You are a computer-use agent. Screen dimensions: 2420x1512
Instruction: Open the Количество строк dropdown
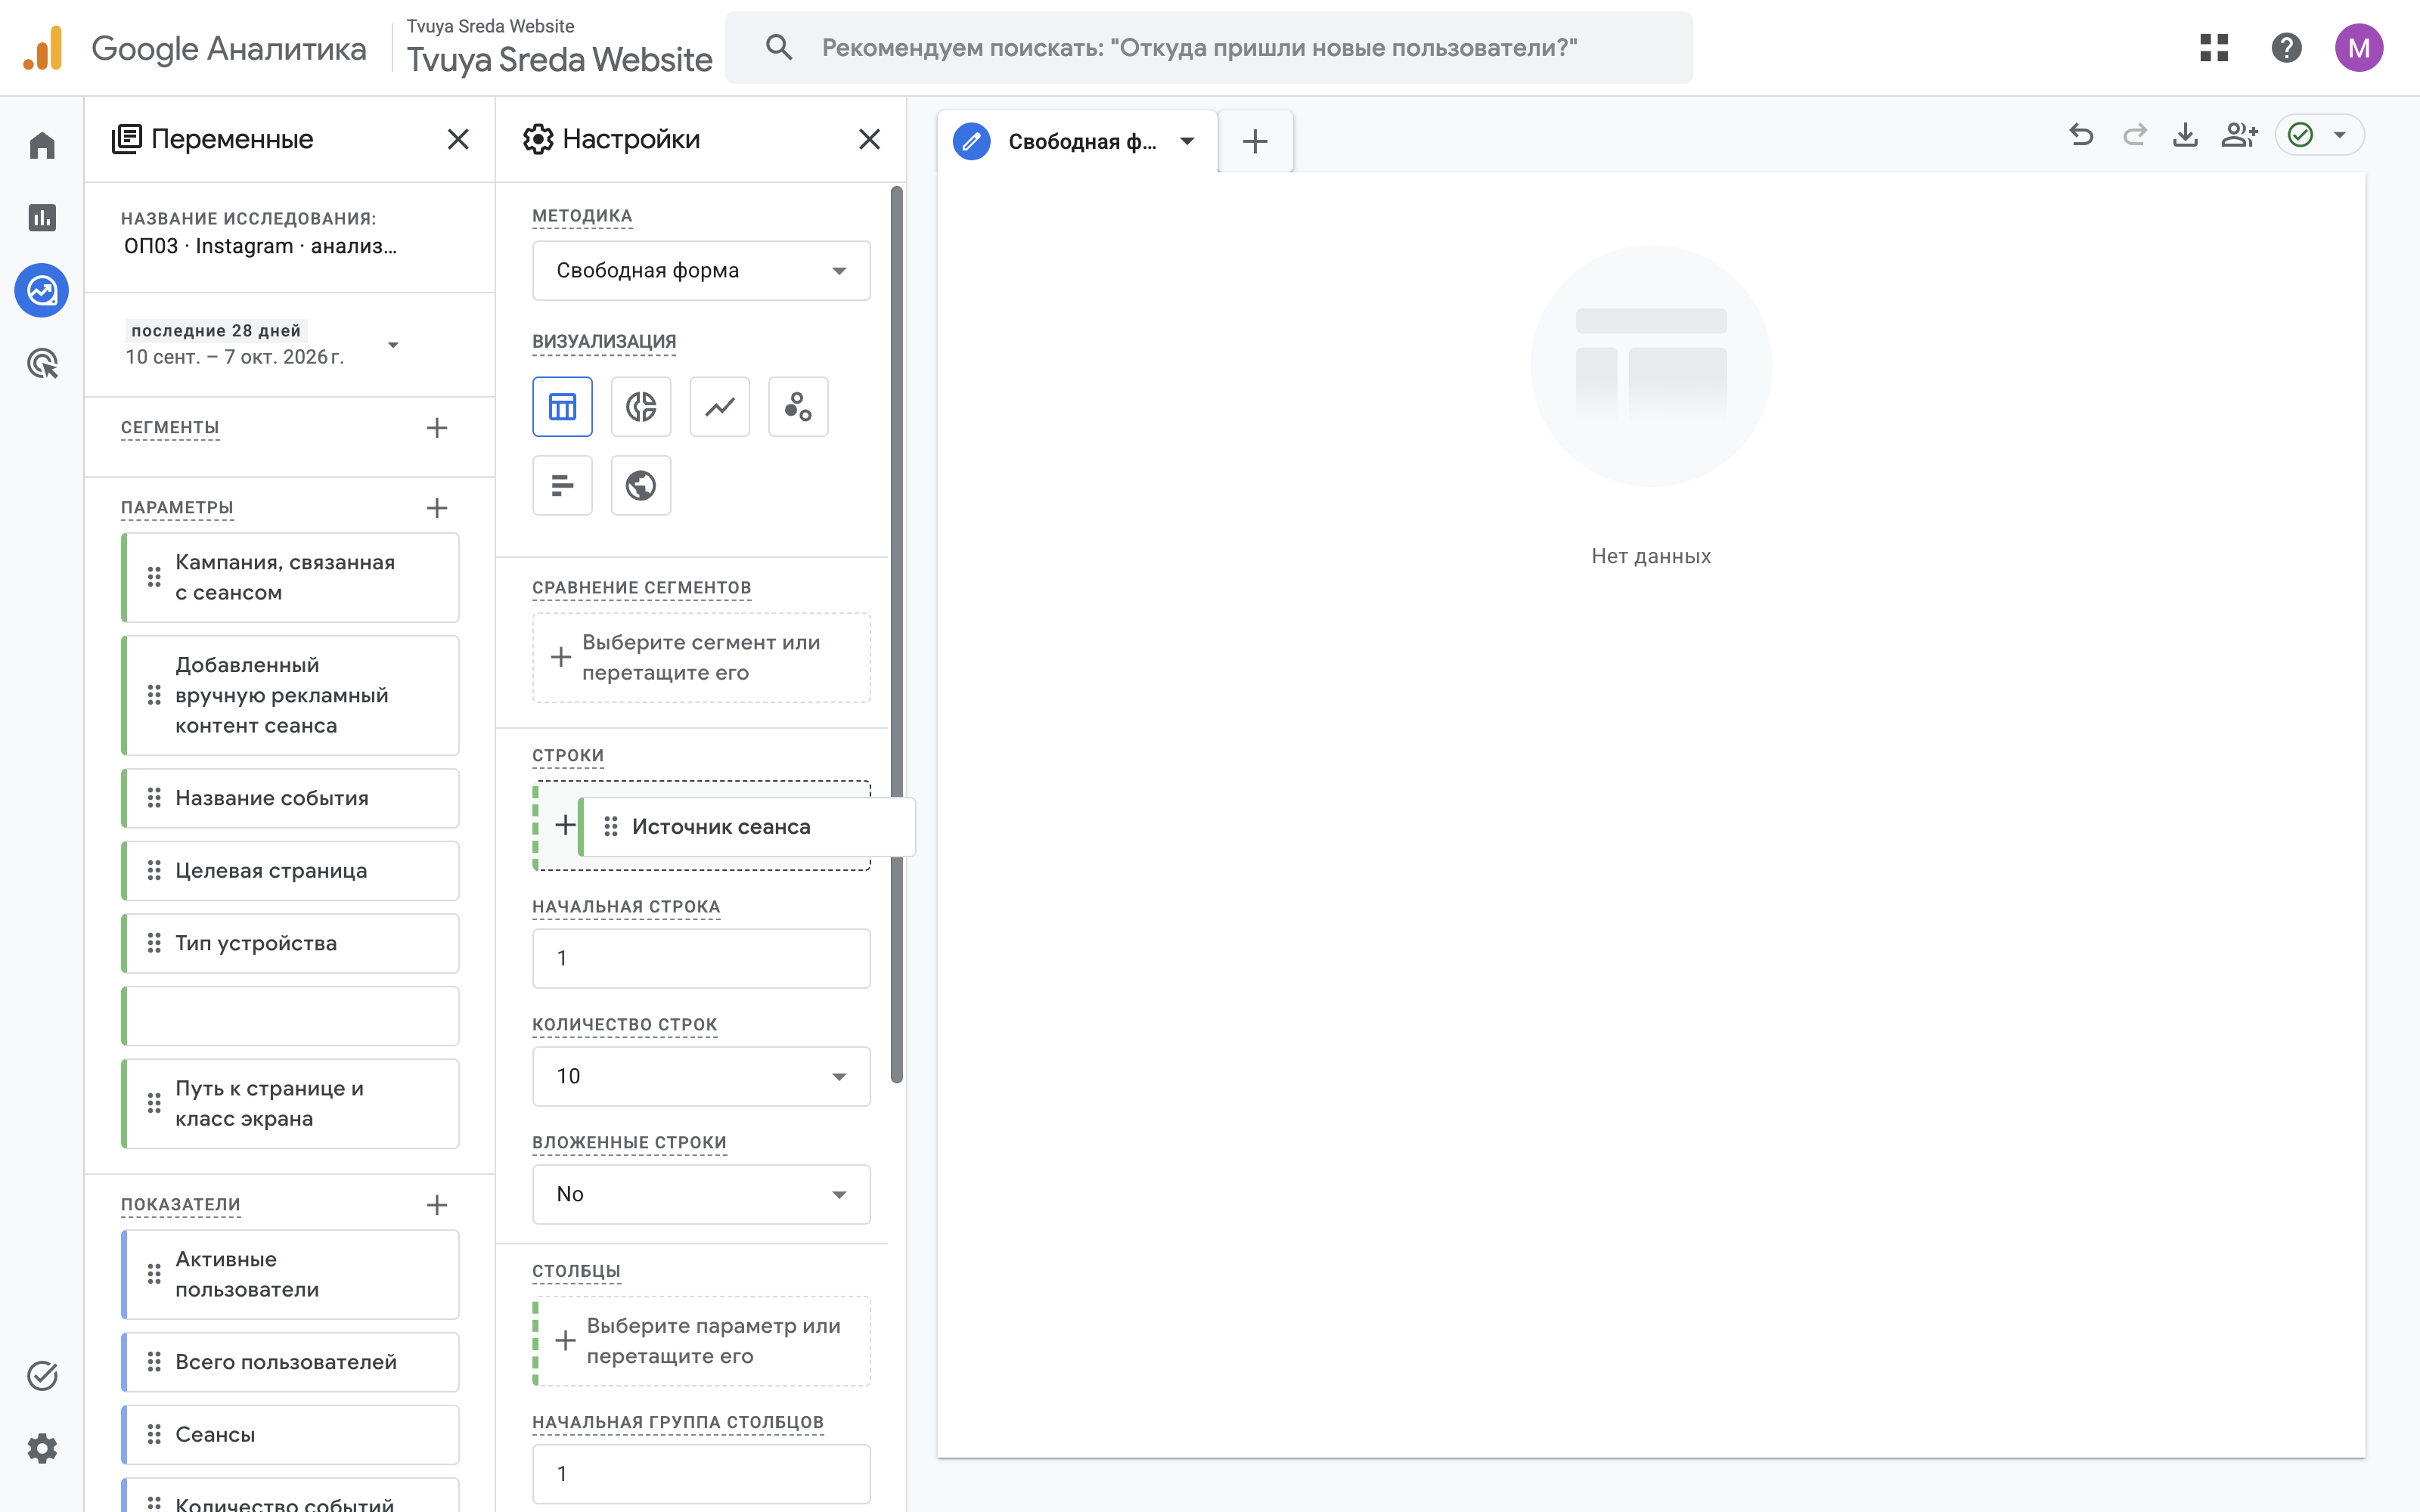coord(701,1076)
